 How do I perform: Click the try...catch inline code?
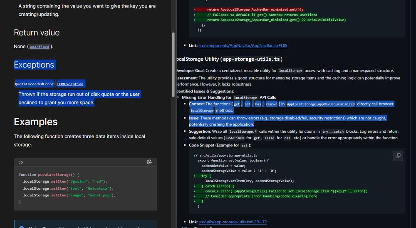pos(333,131)
